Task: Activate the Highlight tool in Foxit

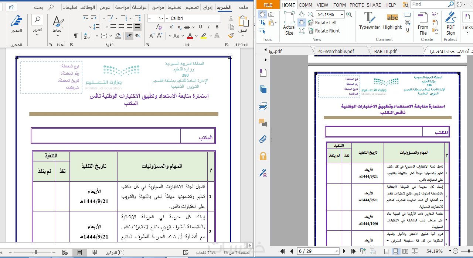Action: (392, 21)
